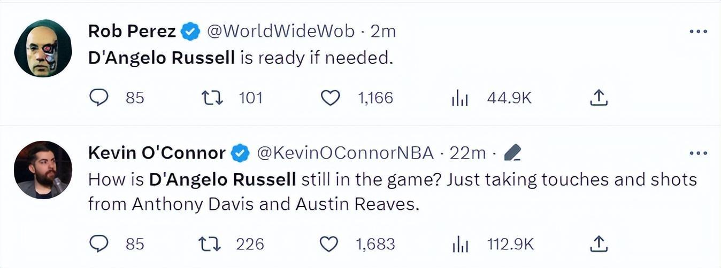
Task: Open Kevin O'Connor's profile picture
Action: [x=43, y=170]
